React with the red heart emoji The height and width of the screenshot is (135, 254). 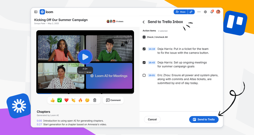(x=66, y=100)
